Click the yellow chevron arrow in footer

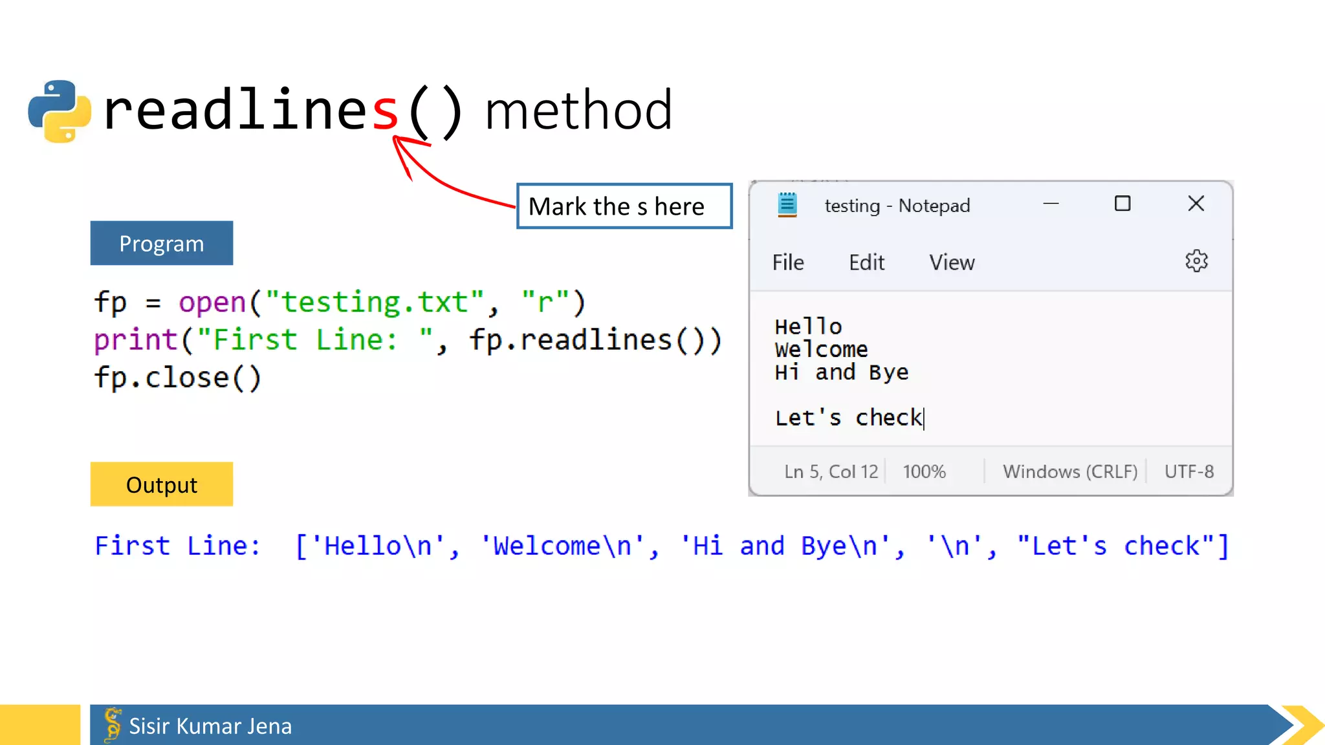(x=1303, y=725)
